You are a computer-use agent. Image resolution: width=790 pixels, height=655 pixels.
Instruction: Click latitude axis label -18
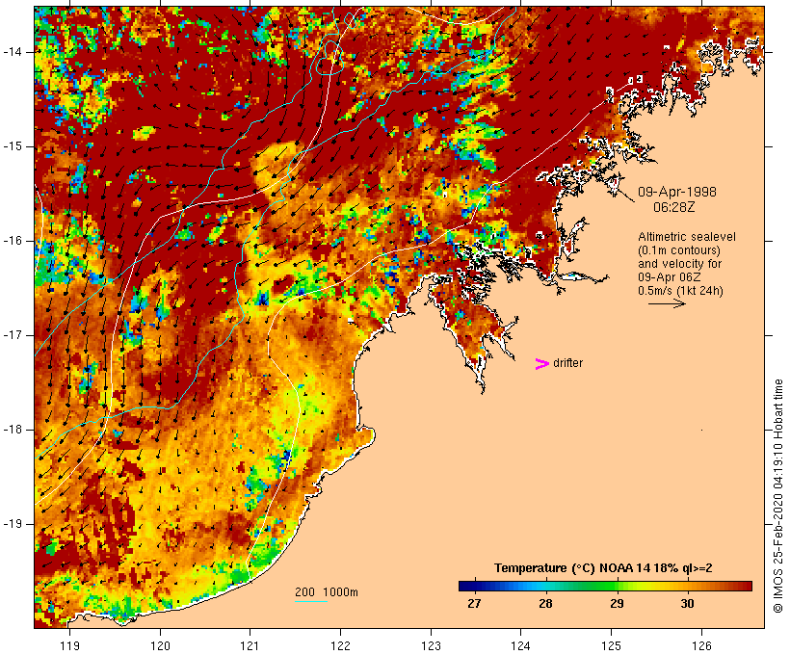(x=13, y=430)
